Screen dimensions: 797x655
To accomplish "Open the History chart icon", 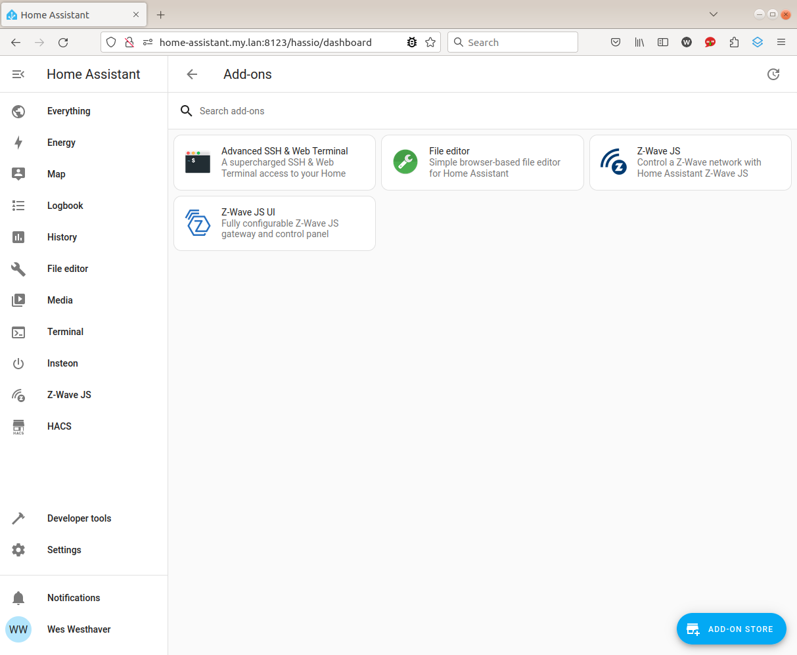I will point(18,237).
